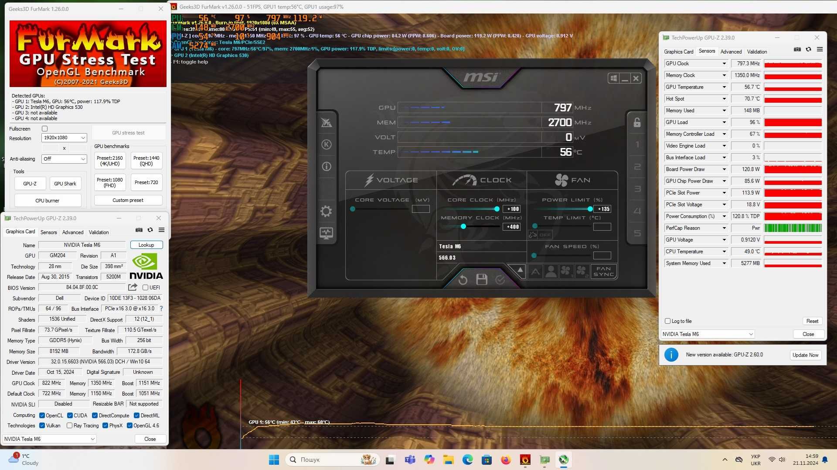Apply Afterburner settings checkmark
Viewport: 837px width, 470px height.
(500, 280)
